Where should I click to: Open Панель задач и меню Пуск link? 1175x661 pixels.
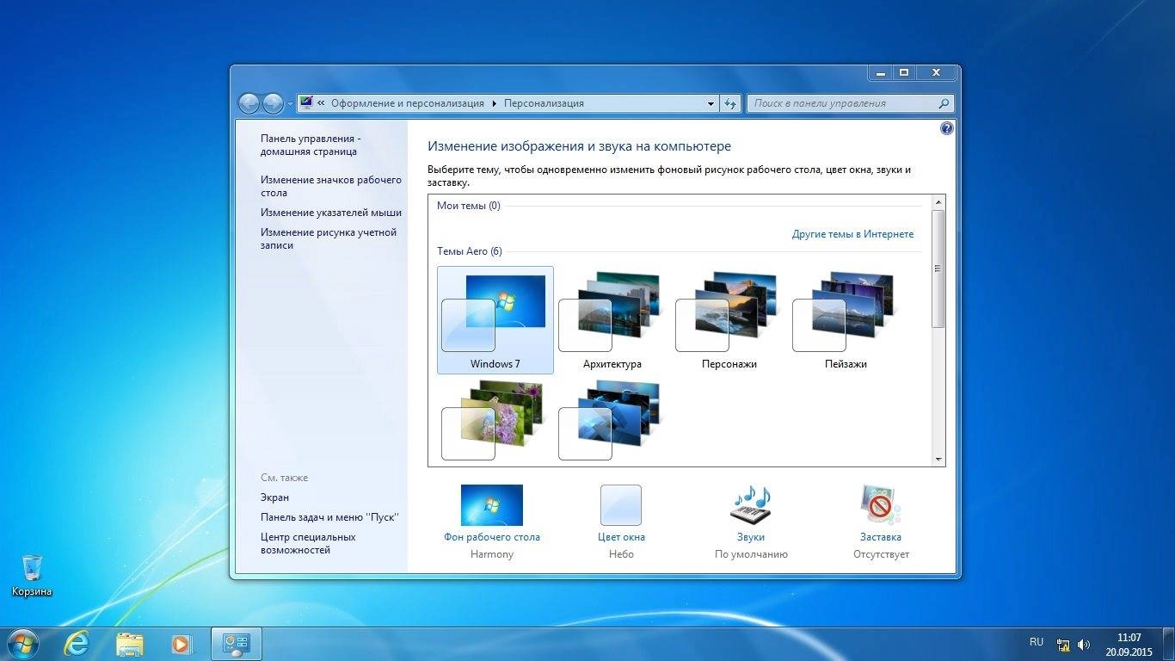coord(329,517)
